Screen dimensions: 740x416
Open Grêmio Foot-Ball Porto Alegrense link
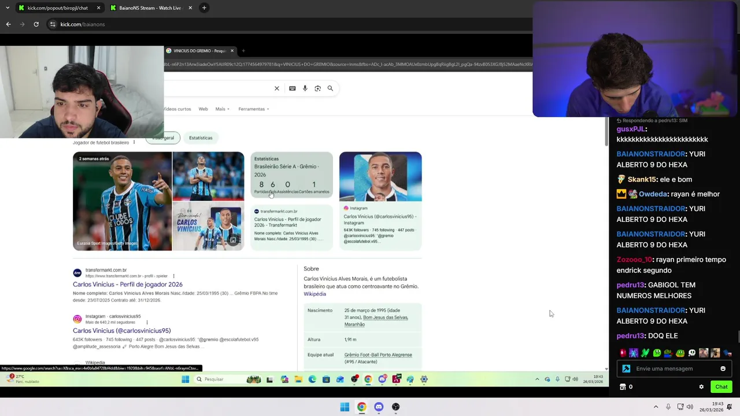[378, 355]
